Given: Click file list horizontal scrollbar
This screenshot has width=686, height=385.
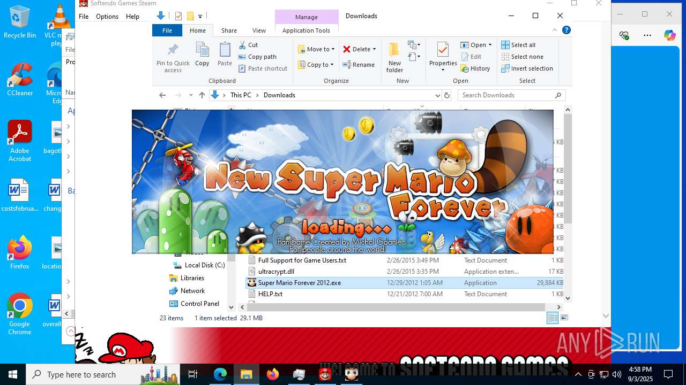Looking at the screenshot, I should pyautogui.click(x=396, y=307).
